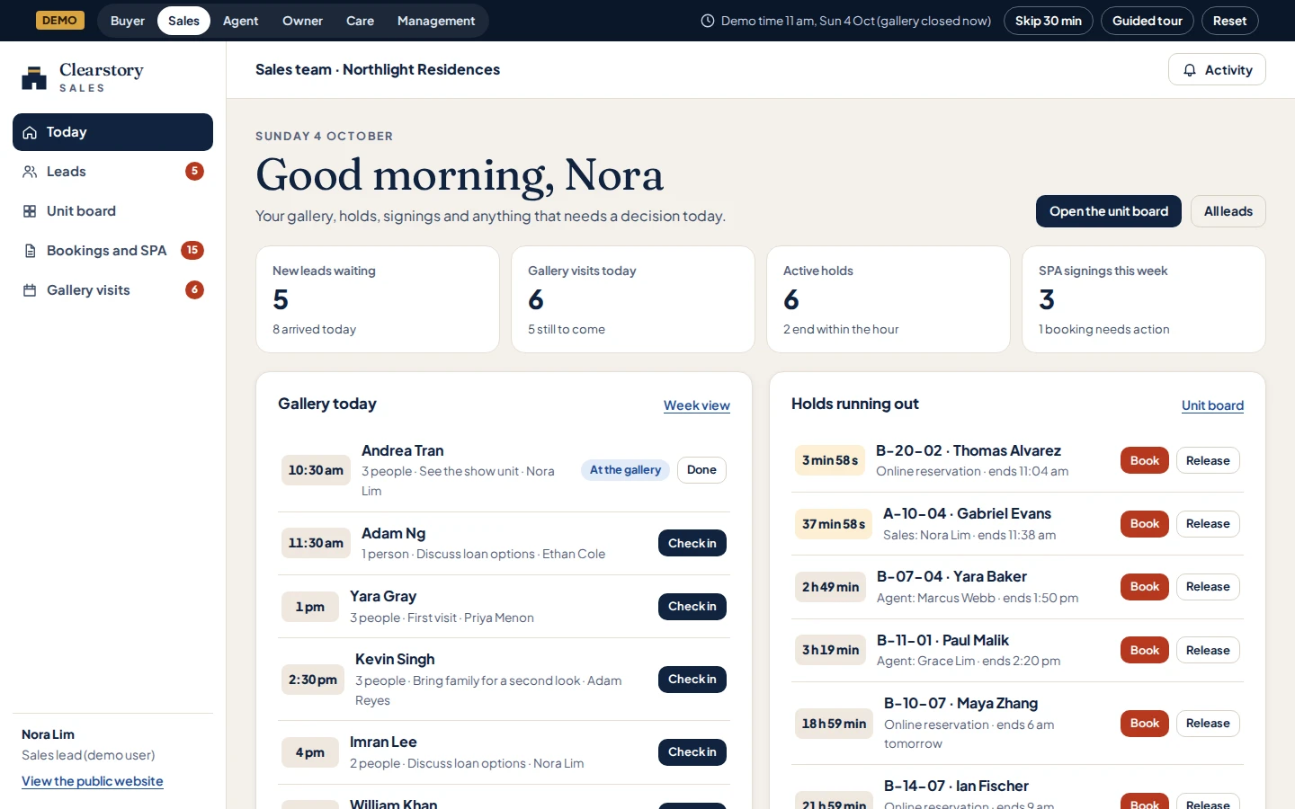The width and height of the screenshot is (1295, 809).
Task: Click the Skip 30 min button
Action: point(1049,21)
